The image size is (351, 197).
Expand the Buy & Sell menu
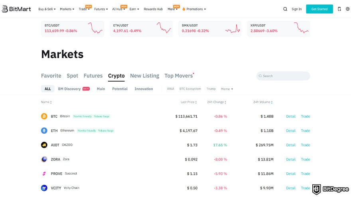pos(47,9)
